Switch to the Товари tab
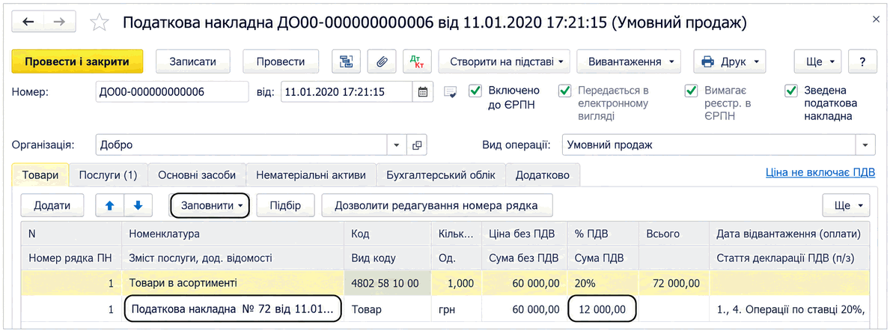This screenshot has width=890, height=334. click(x=40, y=175)
